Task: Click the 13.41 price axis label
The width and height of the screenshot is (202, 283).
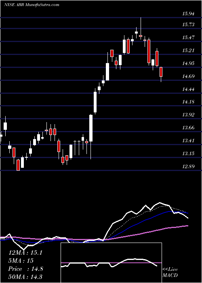Action: pos(188,140)
